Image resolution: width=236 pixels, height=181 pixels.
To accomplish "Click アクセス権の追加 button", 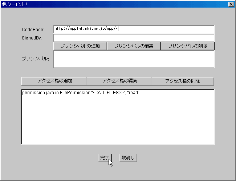I will coord(54,81).
